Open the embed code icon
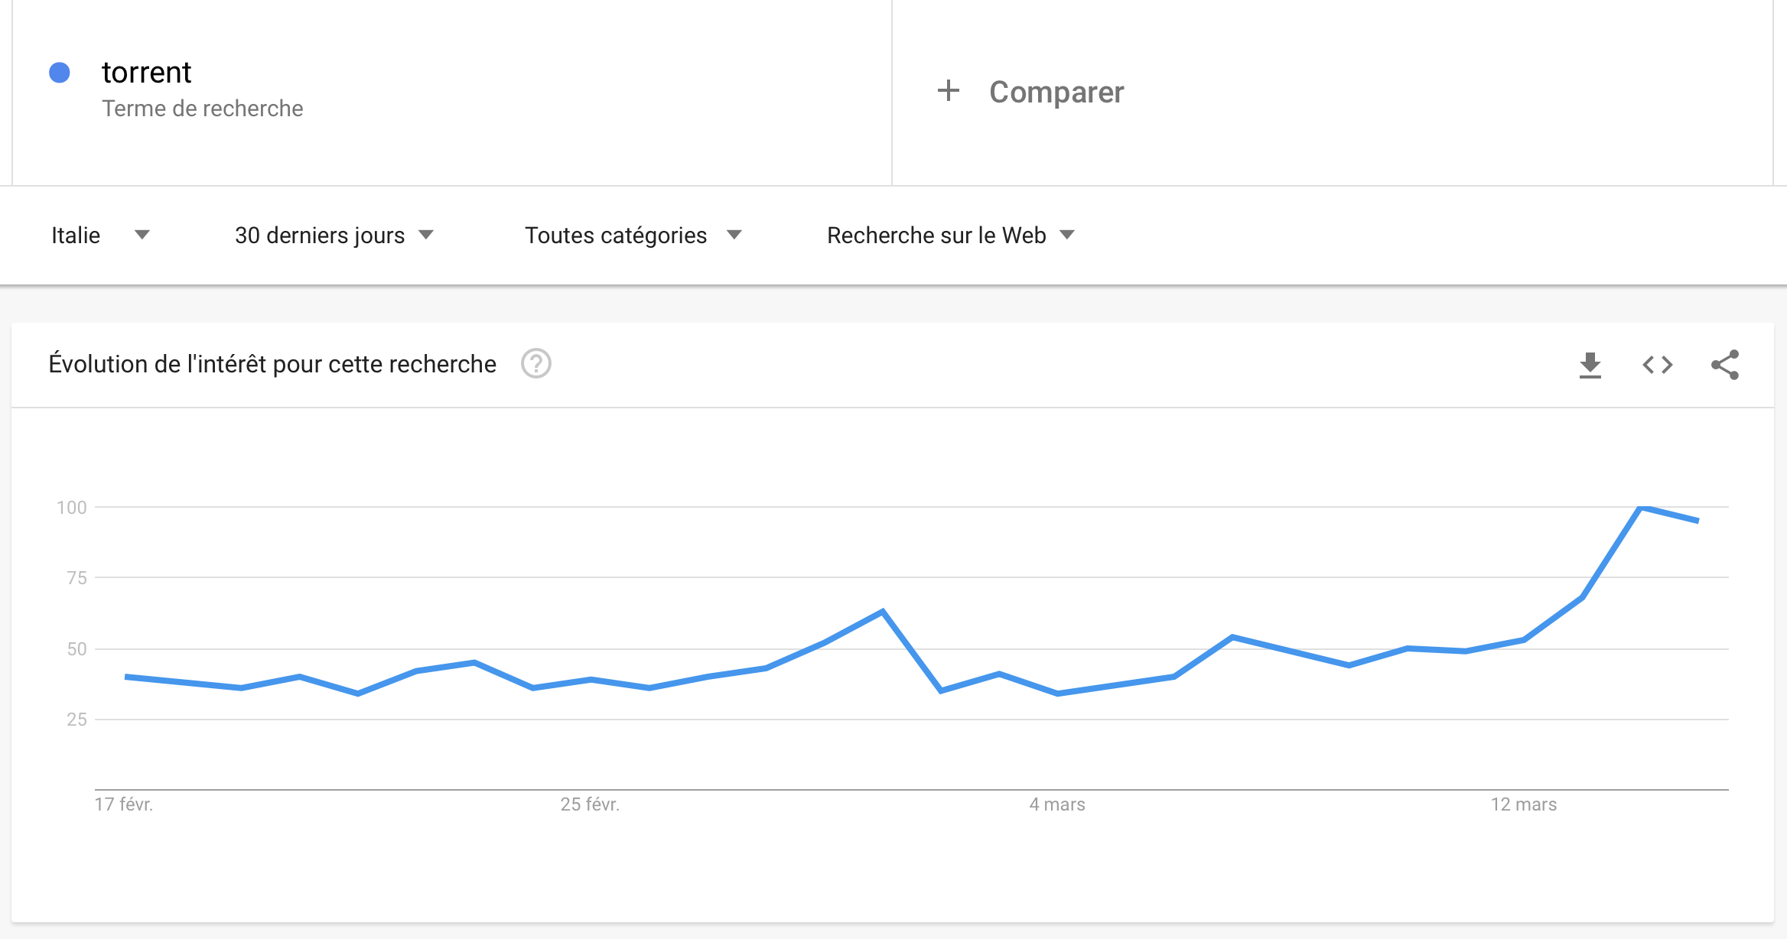The height and width of the screenshot is (939, 1787). [x=1658, y=365]
